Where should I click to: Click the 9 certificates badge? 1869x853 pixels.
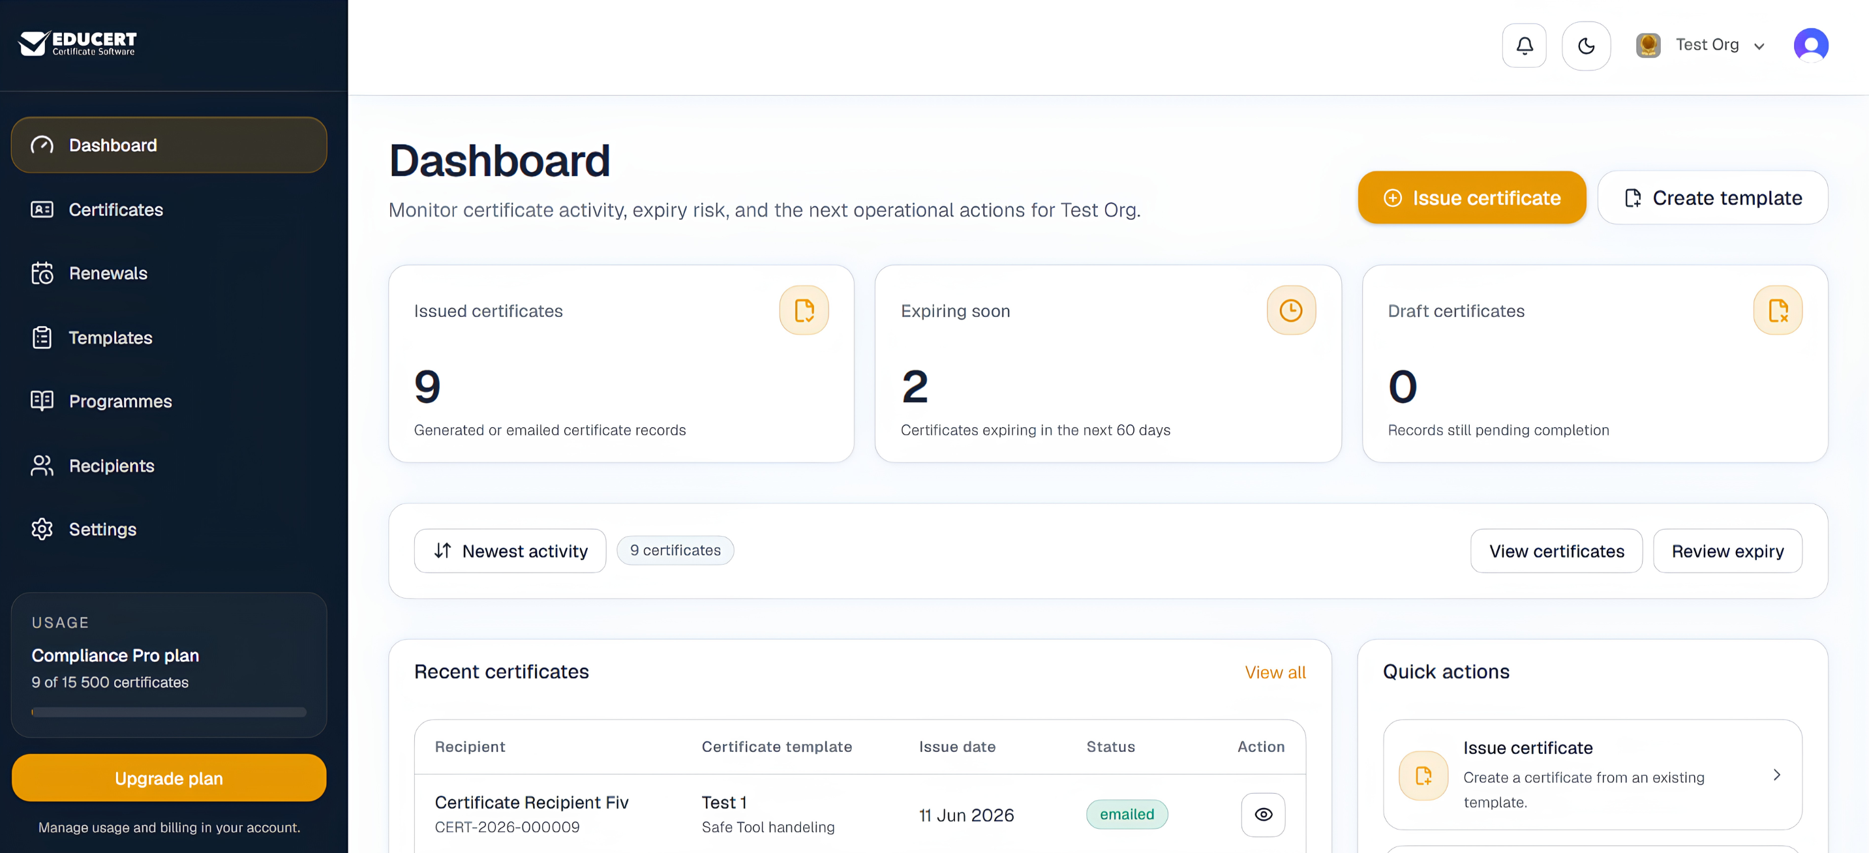click(675, 550)
